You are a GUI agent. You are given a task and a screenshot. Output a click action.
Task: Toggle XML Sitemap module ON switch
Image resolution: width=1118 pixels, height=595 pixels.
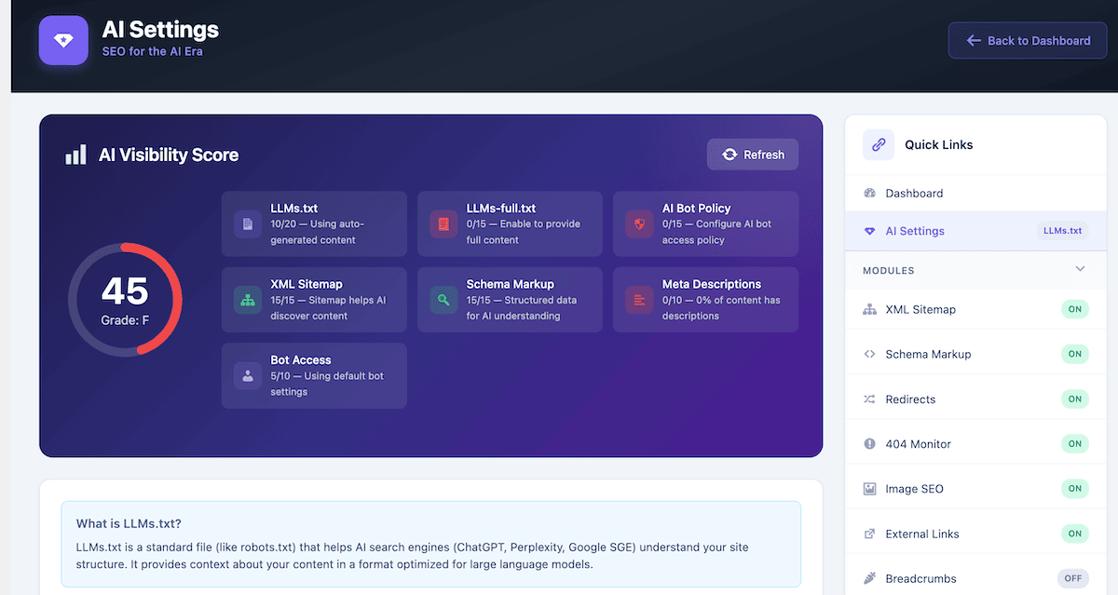click(1074, 309)
